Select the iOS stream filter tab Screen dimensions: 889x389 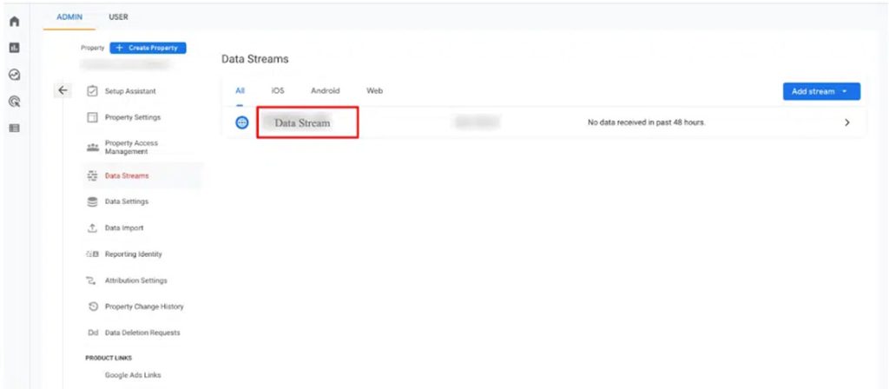click(278, 91)
